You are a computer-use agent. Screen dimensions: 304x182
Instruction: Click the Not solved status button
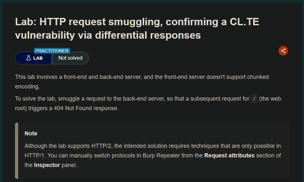click(70, 58)
